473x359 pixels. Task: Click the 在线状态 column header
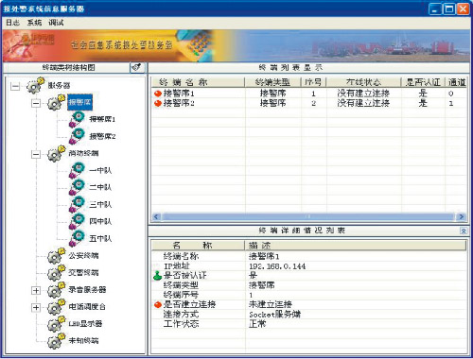[363, 82]
